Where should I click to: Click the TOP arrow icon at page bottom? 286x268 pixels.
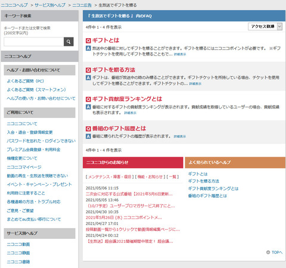pos(268,252)
